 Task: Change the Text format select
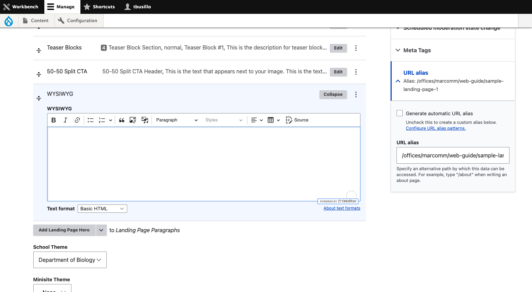coord(102,209)
